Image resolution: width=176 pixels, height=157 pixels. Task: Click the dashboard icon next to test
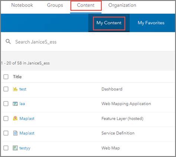point(15,89)
